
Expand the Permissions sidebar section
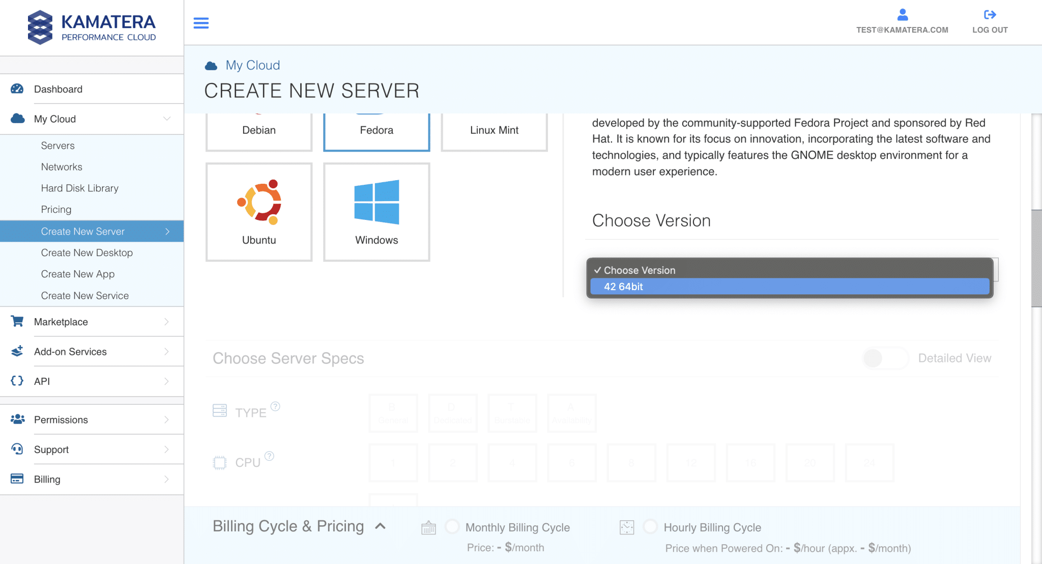coord(166,420)
